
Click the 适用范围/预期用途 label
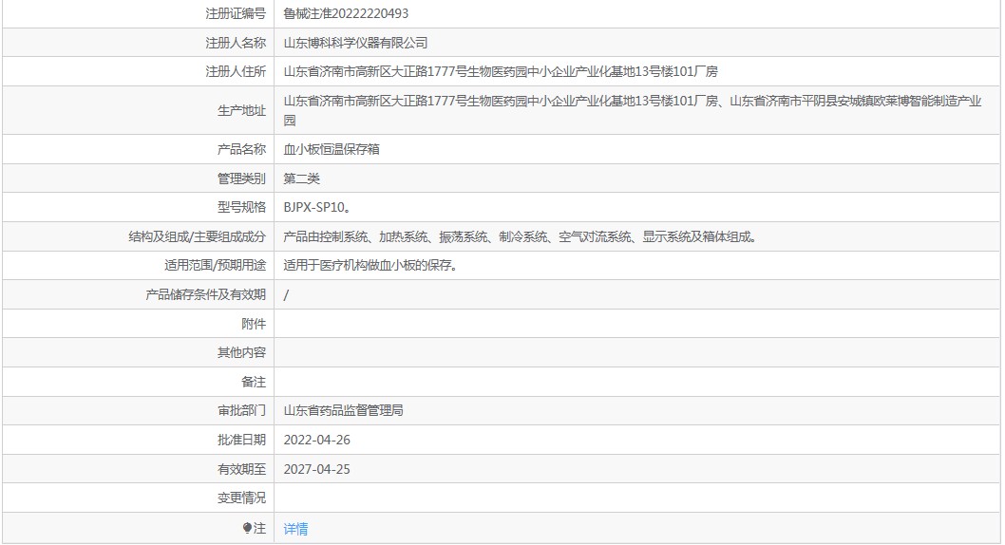(x=216, y=265)
